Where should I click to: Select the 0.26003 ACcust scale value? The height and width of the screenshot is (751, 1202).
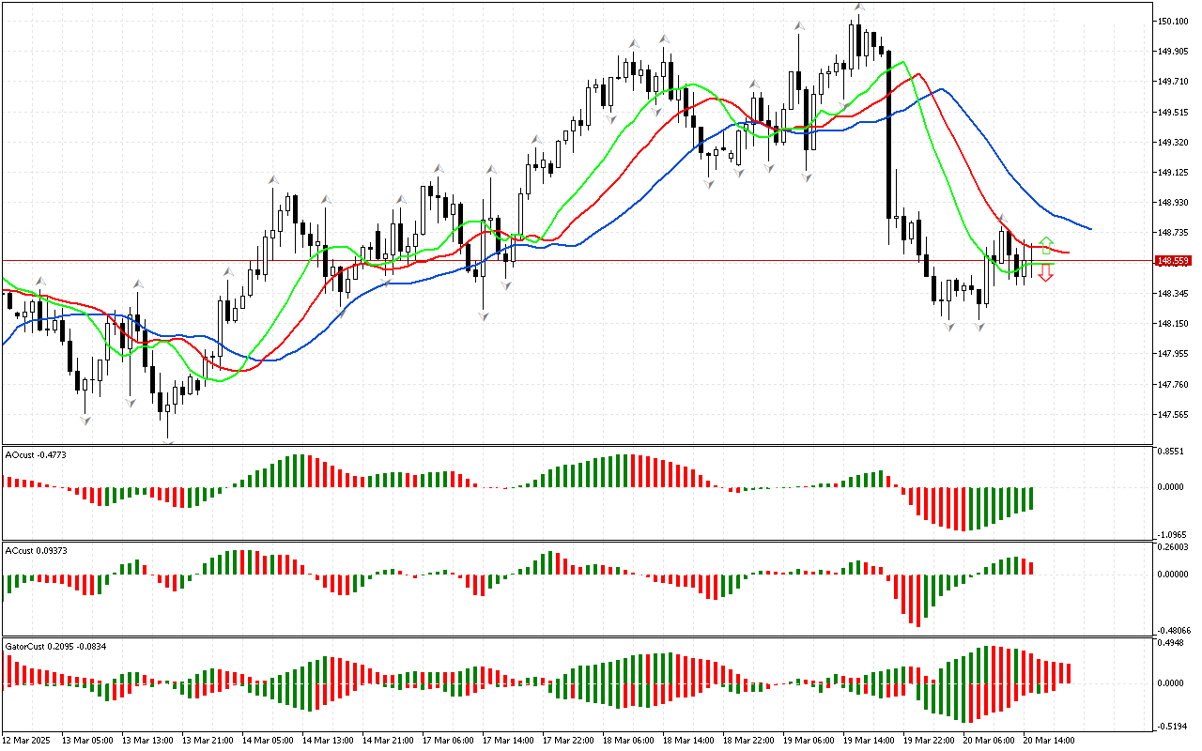point(1173,547)
